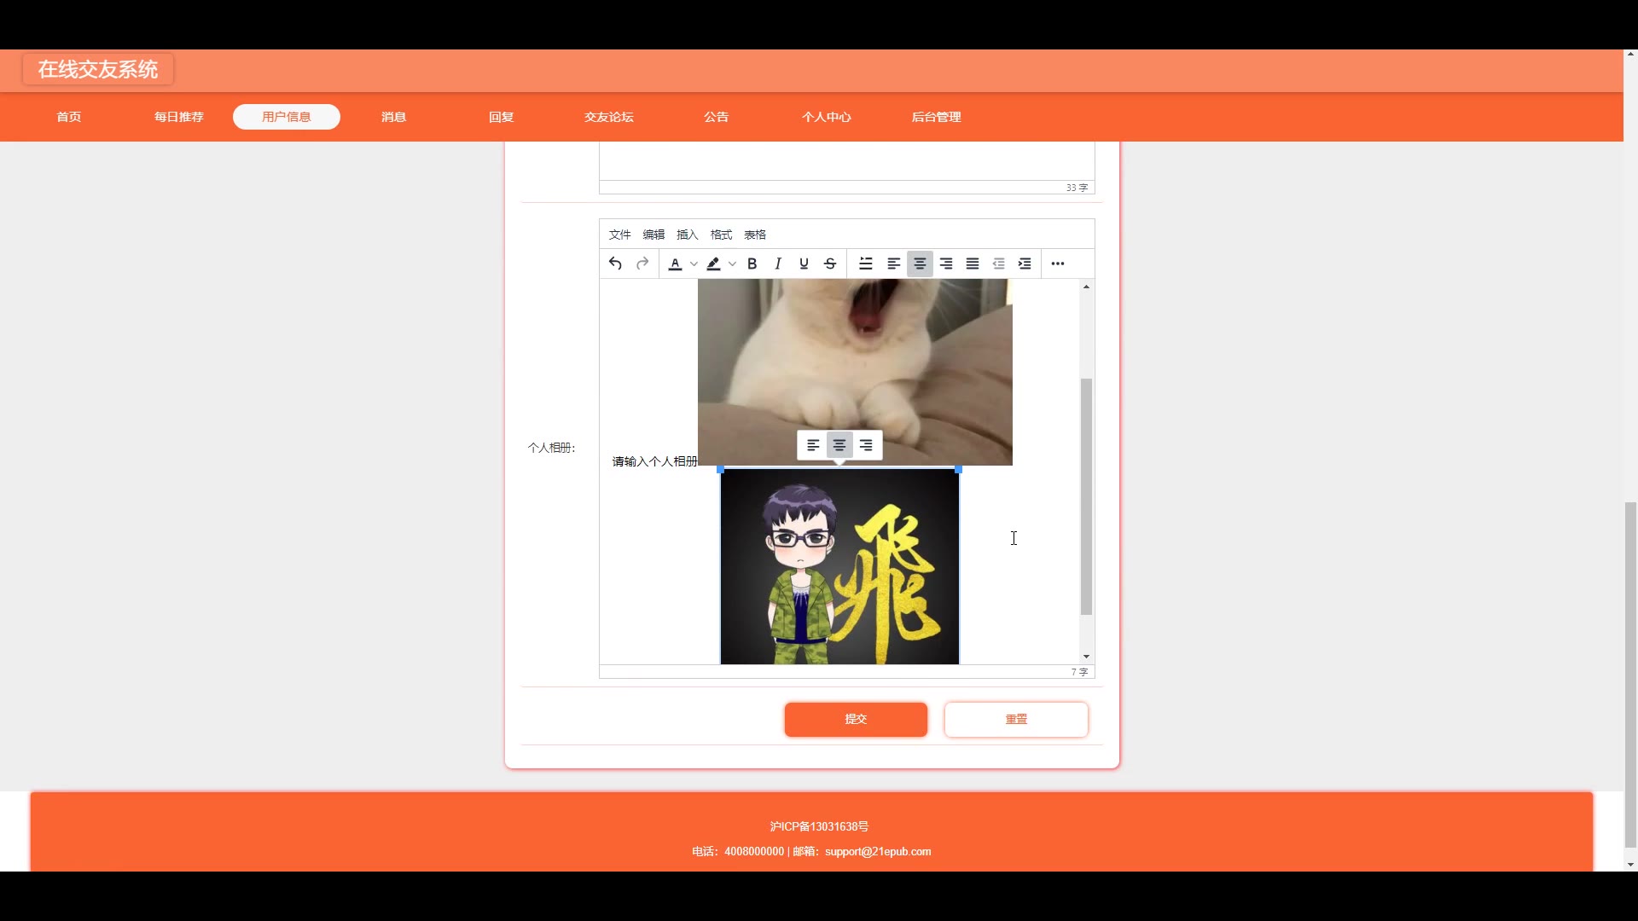Click the 沪ICP备13031638号 footer text

819,826
